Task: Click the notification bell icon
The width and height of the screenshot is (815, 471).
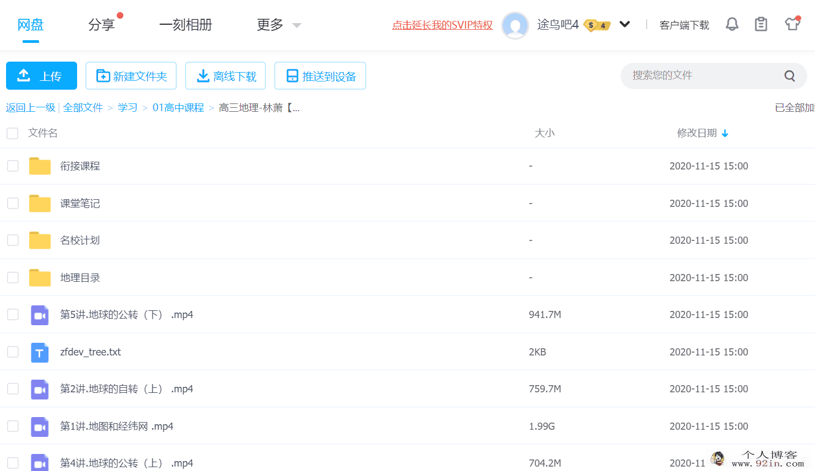Action: tap(732, 24)
